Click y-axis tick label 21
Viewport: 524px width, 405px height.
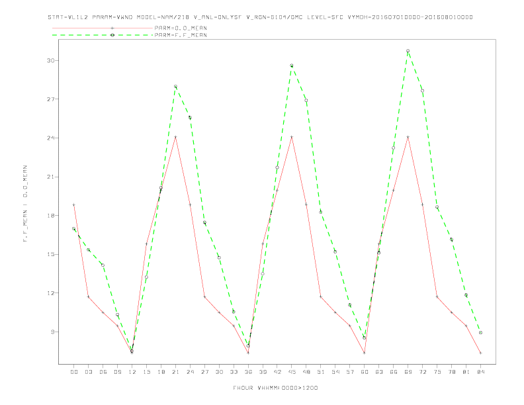50,177
